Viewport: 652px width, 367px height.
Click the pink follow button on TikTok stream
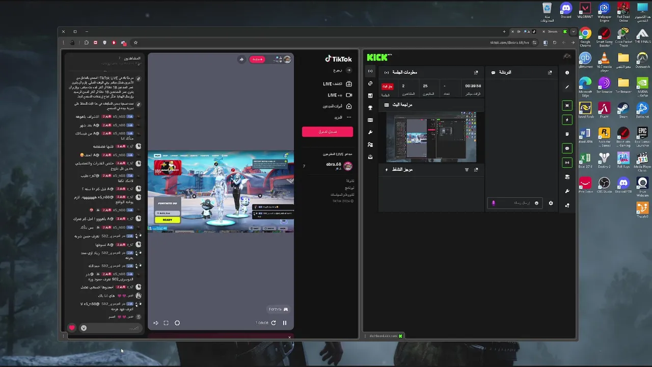pos(257,59)
